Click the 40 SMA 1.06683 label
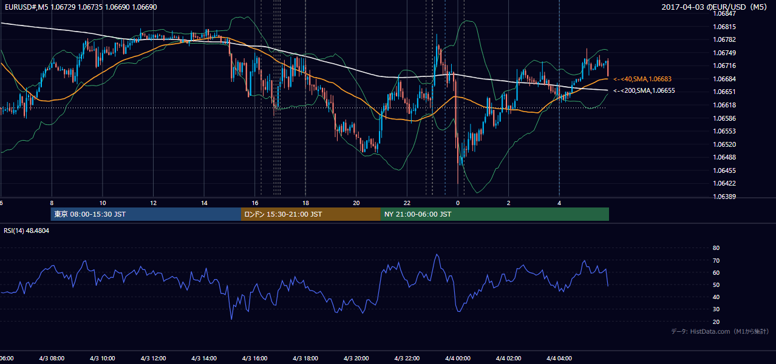This screenshot has width=776, height=364. [x=642, y=79]
